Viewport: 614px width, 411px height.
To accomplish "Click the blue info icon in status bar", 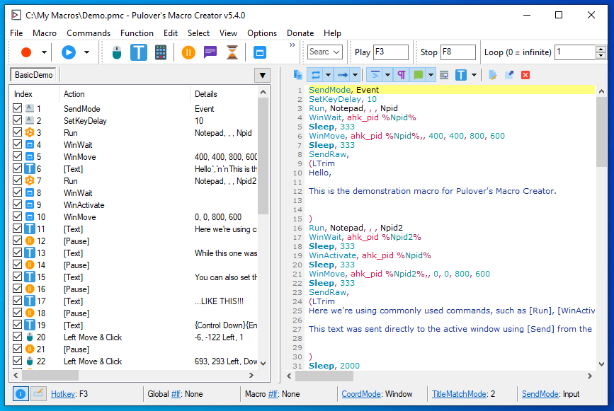I will pos(21,394).
